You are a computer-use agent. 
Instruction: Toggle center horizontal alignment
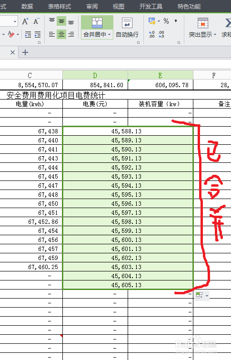pos(61,34)
